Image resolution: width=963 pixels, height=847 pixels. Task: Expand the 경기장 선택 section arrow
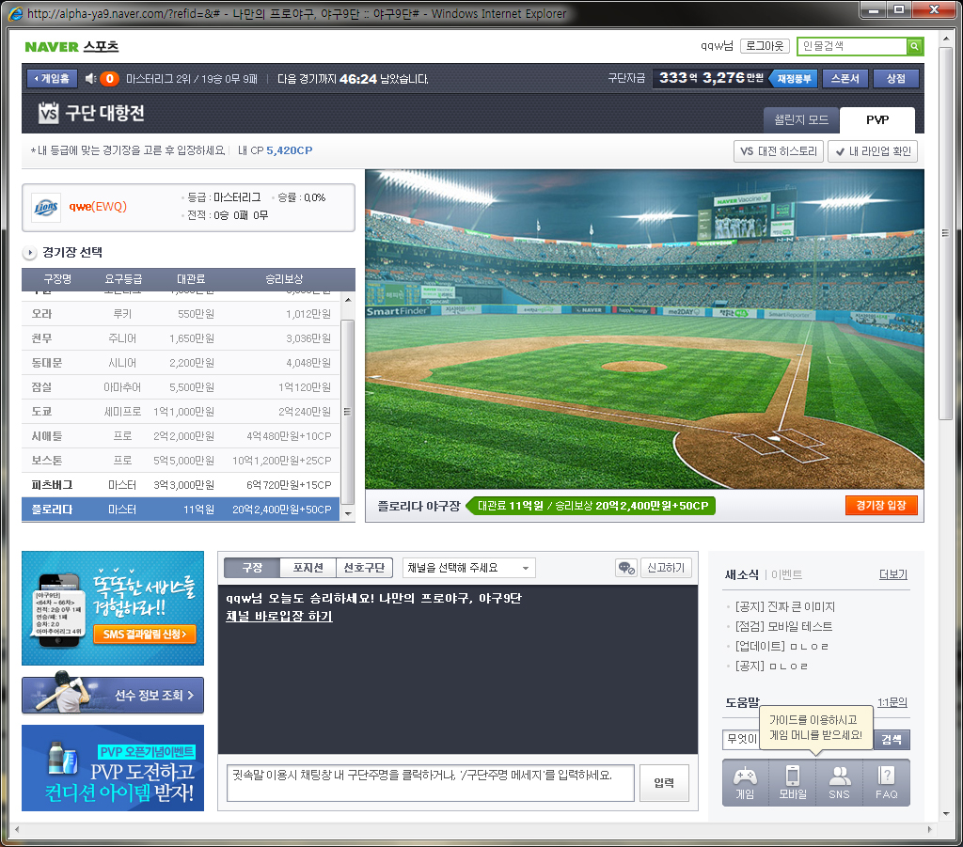(29, 252)
